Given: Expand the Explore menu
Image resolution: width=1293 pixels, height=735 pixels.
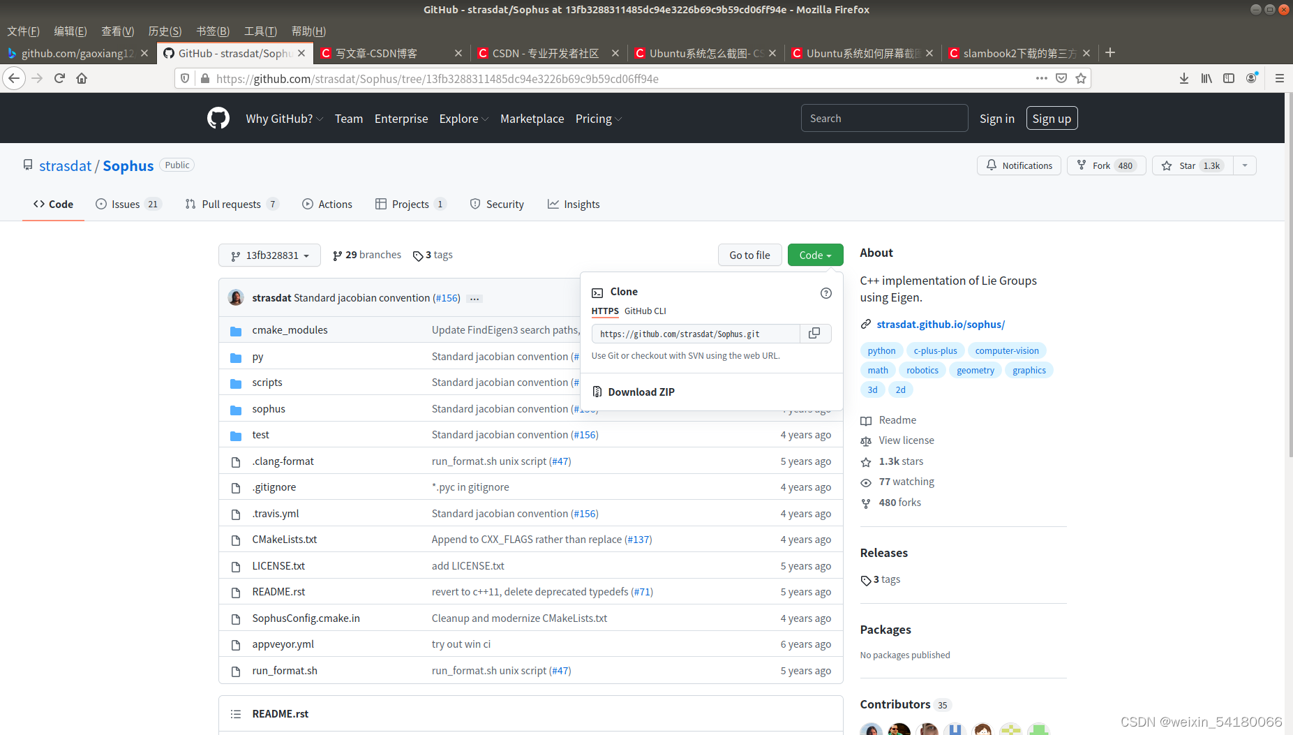Looking at the screenshot, I should (x=463, y=119).
